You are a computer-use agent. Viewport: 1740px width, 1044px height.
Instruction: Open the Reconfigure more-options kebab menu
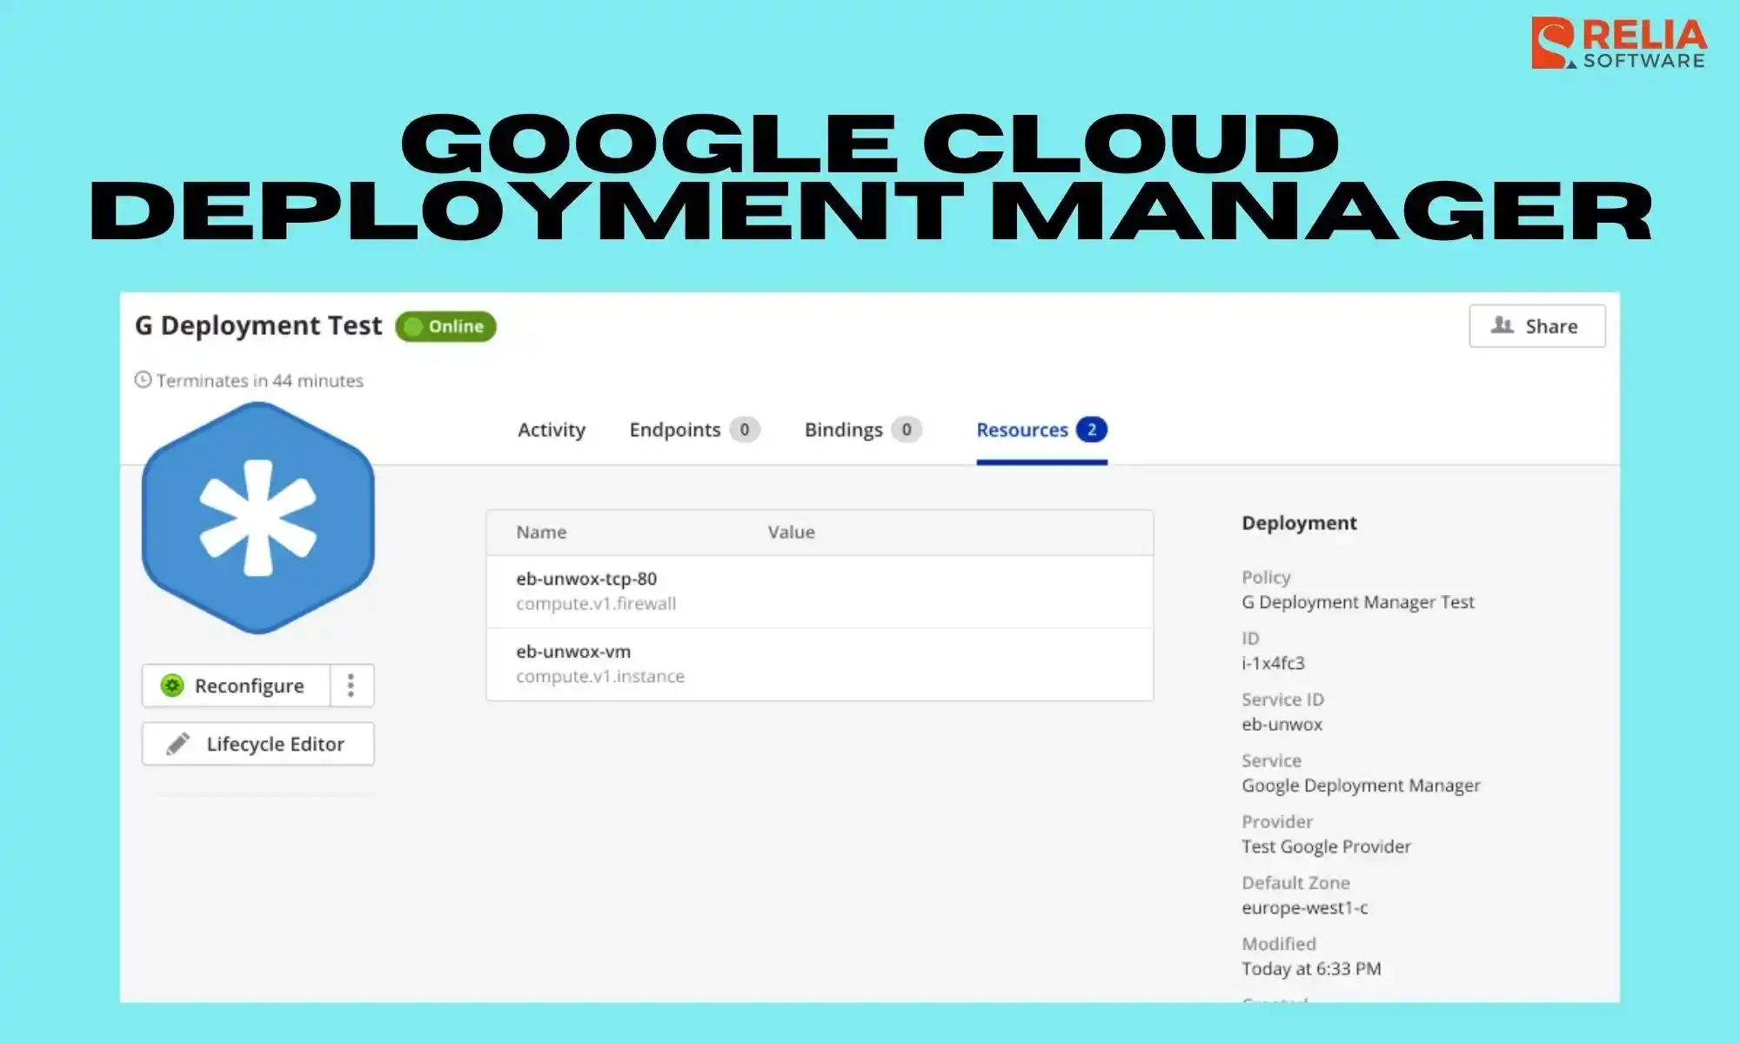click(351, 686)
